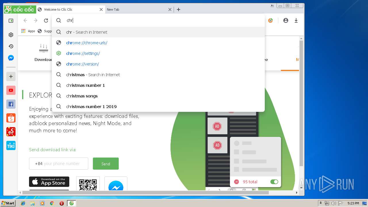This screenshot has height=207, width=368.
Task: Select 'christmas - Search in Internet' suggestion
Action: pyautogui.click(x=158, y=75)
